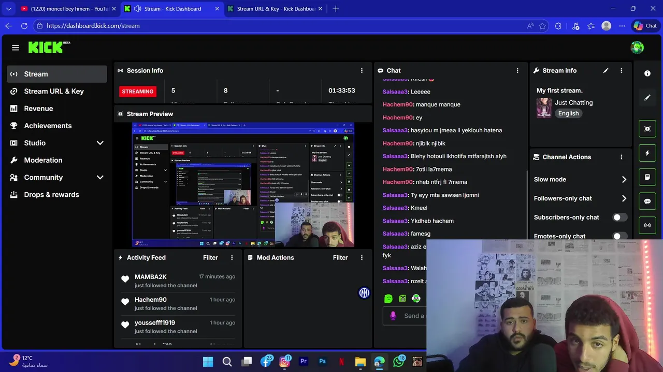Click Hachem90 in the activity feed
663x372 pixels.
(x=151, y=300)
